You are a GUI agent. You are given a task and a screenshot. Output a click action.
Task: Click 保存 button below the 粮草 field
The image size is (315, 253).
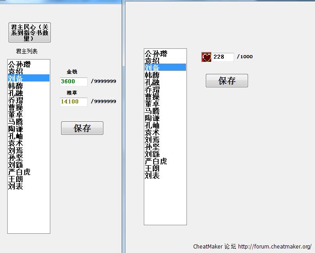pyautogui.click(x=82, y=128)
